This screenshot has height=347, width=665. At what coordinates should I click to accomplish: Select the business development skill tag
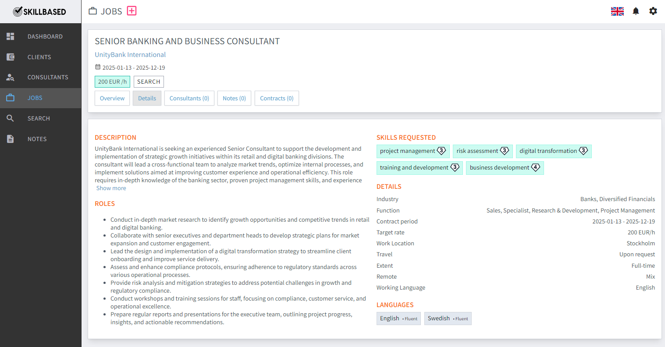tap(505, 168)
